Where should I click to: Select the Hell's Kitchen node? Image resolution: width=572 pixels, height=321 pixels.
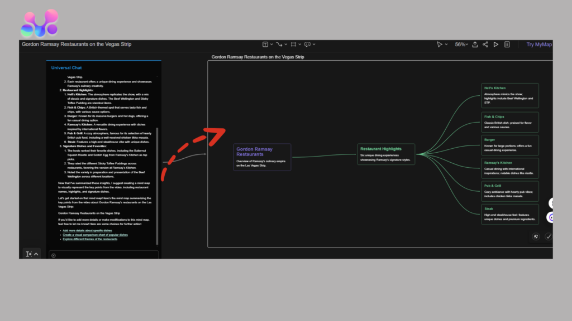[x=510, y=96]
